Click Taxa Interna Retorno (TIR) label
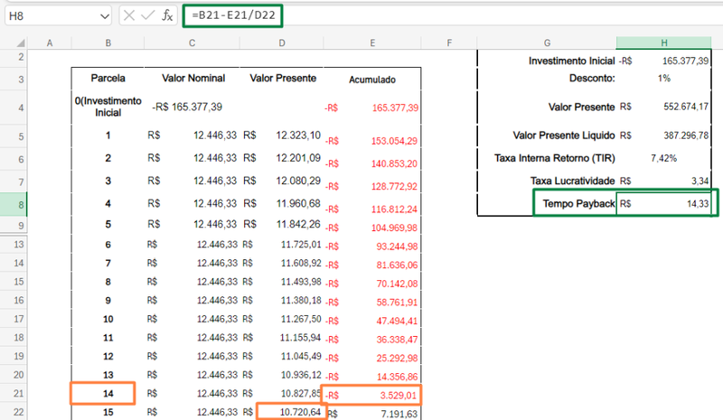Viewport: 723px width, 420px height. click(x=554, y=158)
